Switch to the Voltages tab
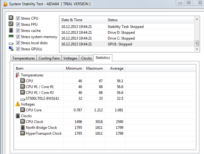The image size is (204, 154). [70, 58]
